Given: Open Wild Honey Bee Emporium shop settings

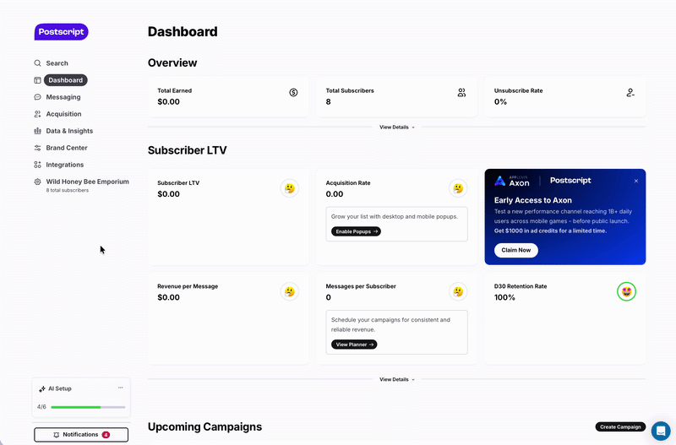Looking at the screenshot, I should [x=87, y=182].
